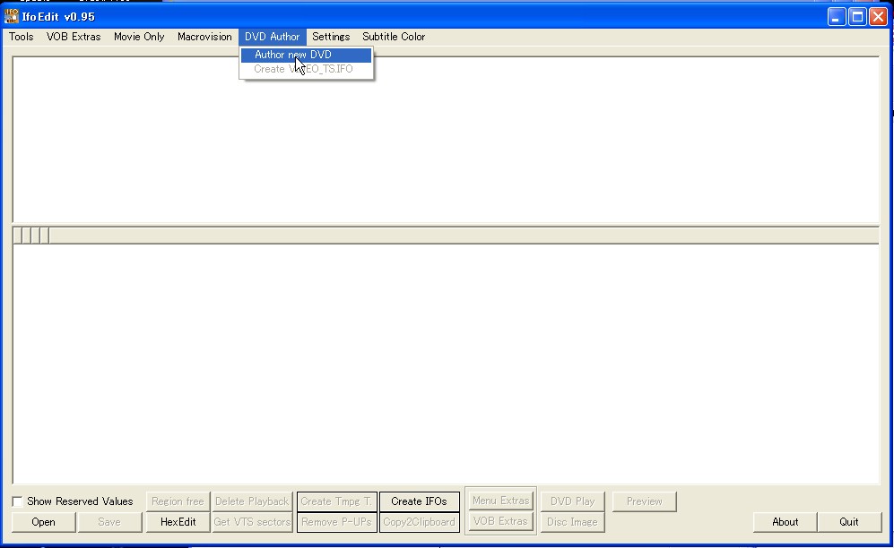Open the Tools menu

click(x=22, y=37)
